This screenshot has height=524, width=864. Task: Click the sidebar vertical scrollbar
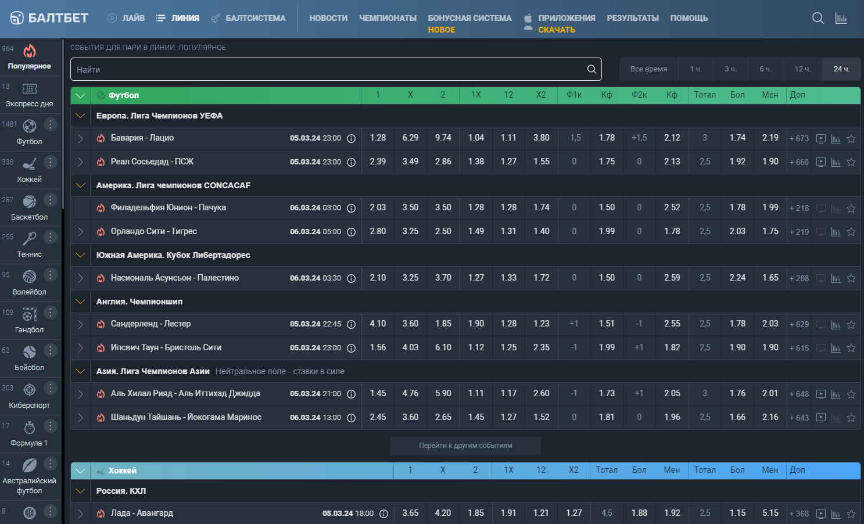(63, 125)
